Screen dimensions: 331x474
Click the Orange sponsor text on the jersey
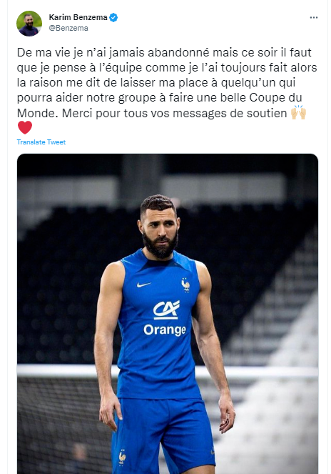click(165, 330)
